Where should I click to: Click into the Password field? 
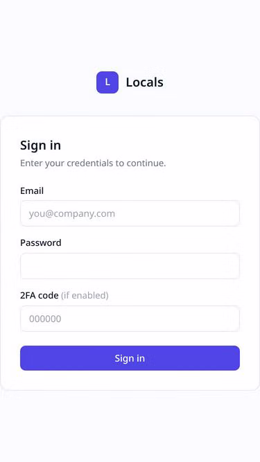[x=130, y=266]
